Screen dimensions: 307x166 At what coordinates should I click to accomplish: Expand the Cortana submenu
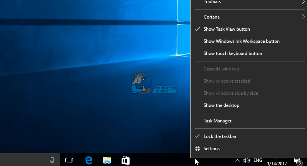303,17
